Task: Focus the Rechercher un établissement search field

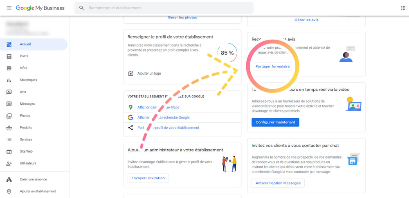Action: pos(164,8)
